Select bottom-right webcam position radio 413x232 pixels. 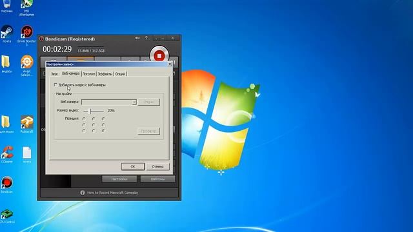pos(103,130)
